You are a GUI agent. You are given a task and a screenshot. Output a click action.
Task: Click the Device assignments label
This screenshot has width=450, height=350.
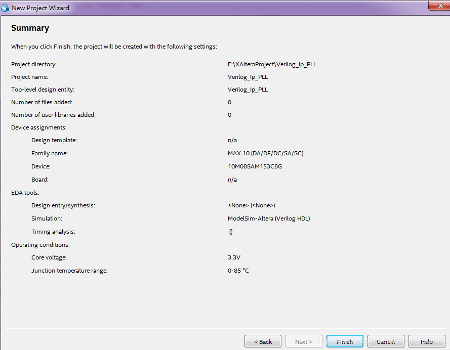point(39,127)
